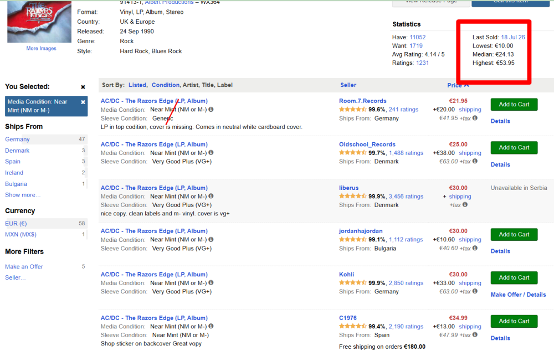Open the C1976 seller page
554x351 pixels.
tap(348, 318)
